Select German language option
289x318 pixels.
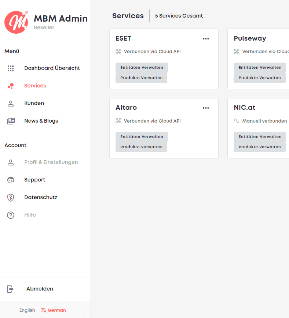coord(54,310)
